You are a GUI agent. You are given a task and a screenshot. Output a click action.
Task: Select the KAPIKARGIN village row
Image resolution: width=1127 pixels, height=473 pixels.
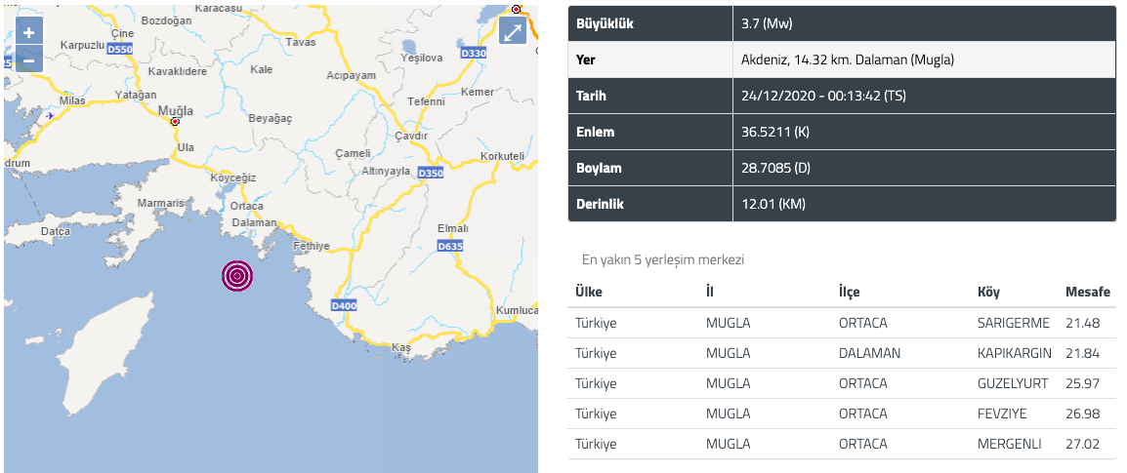pos(842,353)
